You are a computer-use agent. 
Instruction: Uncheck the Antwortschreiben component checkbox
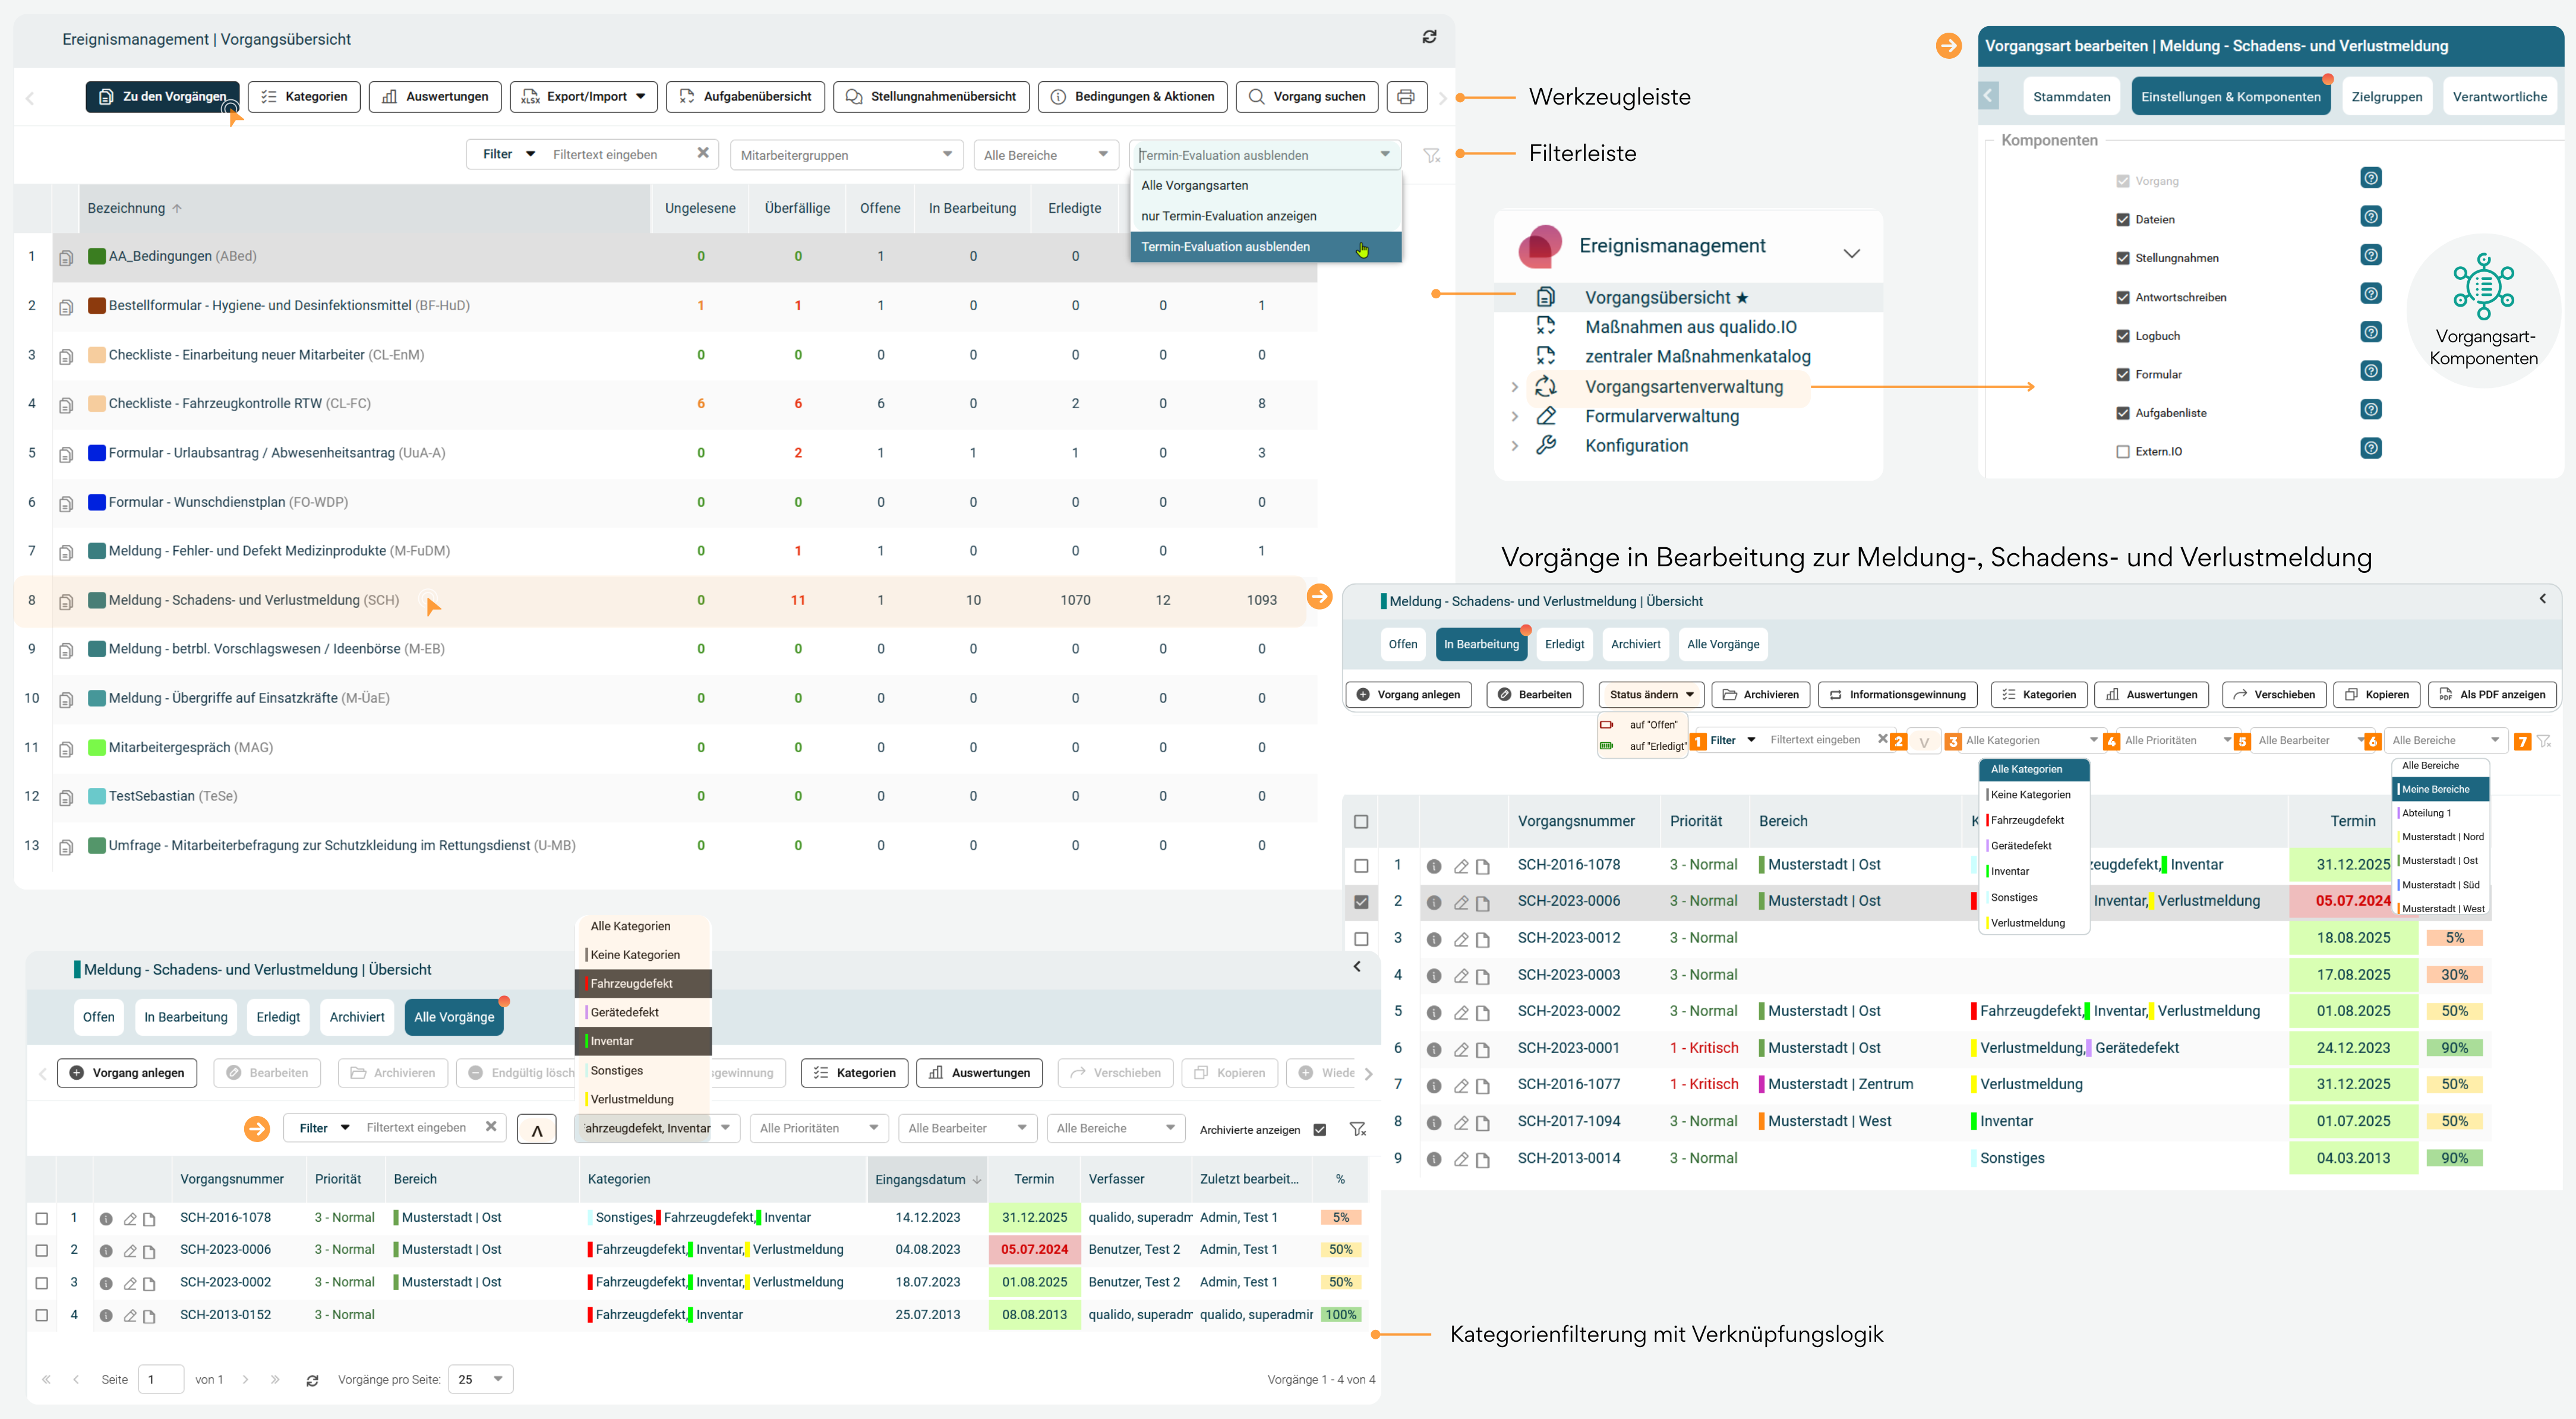pos(2123,297)
